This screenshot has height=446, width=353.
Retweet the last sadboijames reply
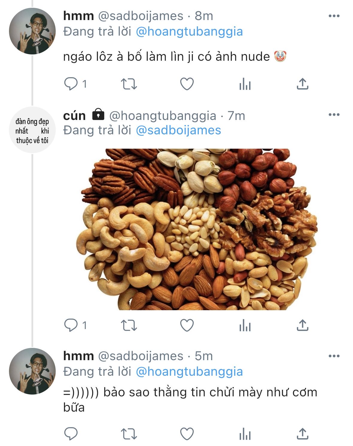pyautogui.click(x=129, y=434)
